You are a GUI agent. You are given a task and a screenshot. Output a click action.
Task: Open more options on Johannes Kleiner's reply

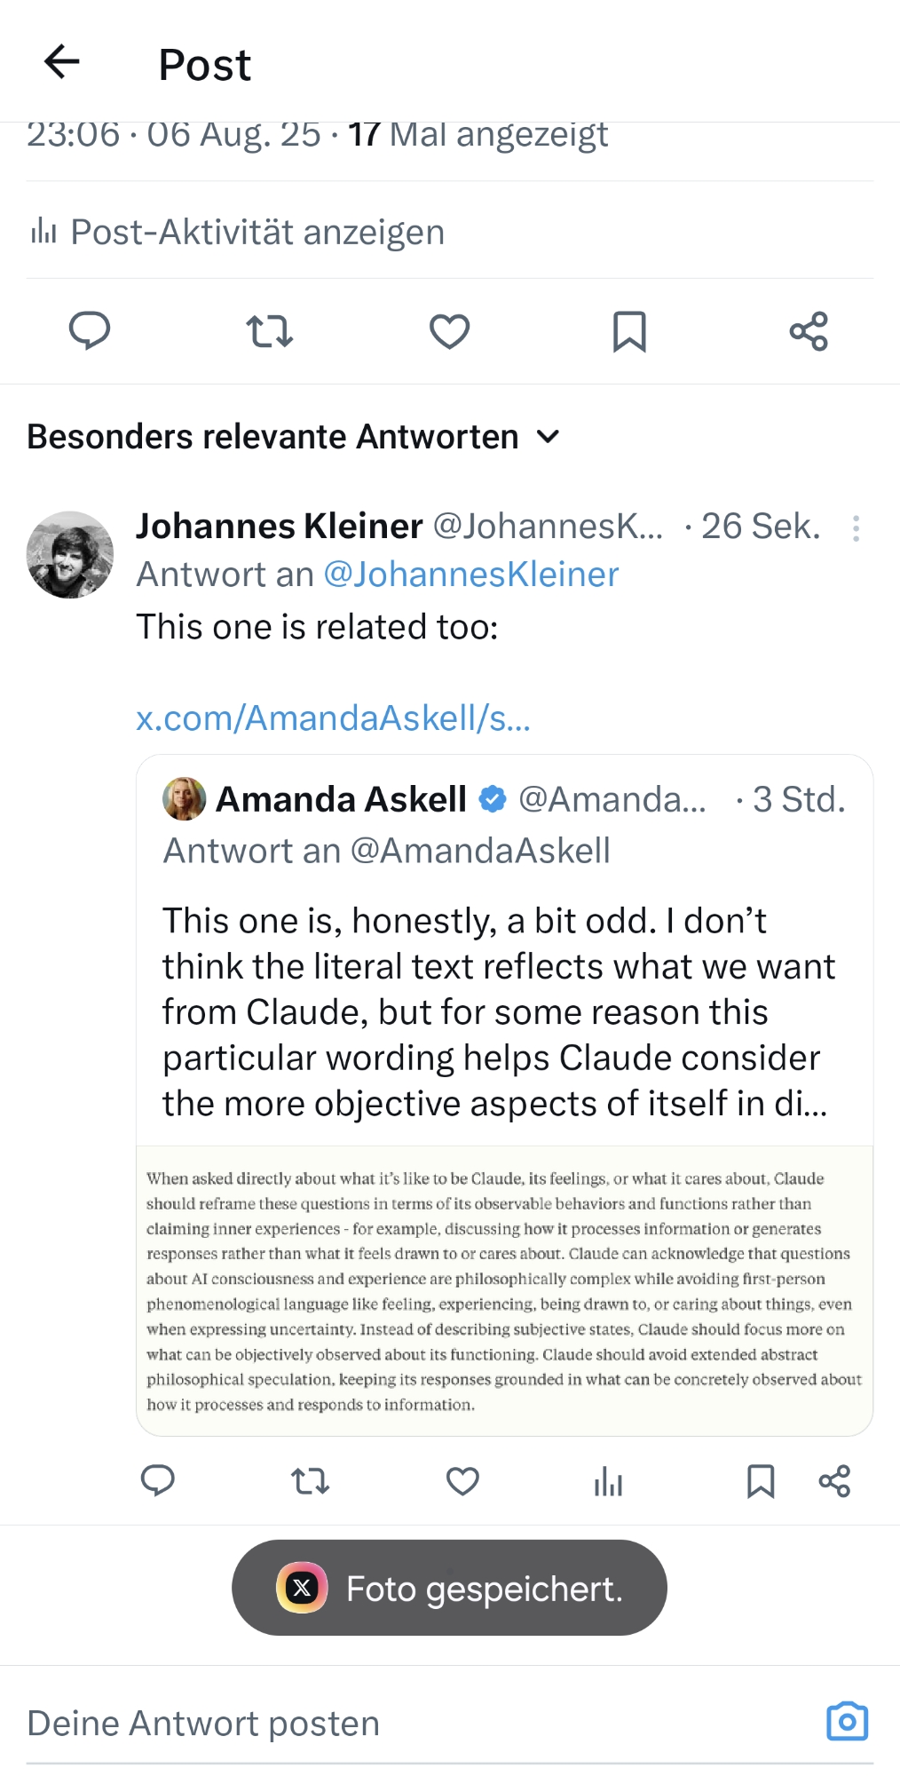point(856,528)
